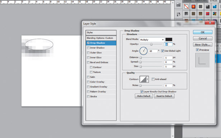The height and width of the screenshot is (138, 221).
Task: Select the Styles row in Layer Style list
Action: pos(101,33)
